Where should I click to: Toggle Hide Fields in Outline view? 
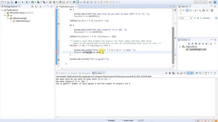[196, 44]
